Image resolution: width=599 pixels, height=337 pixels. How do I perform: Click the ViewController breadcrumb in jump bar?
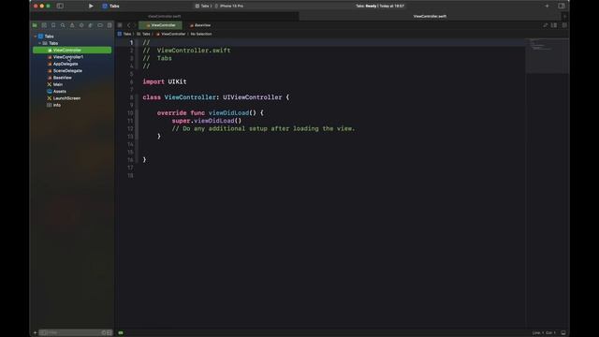[170, 34]
